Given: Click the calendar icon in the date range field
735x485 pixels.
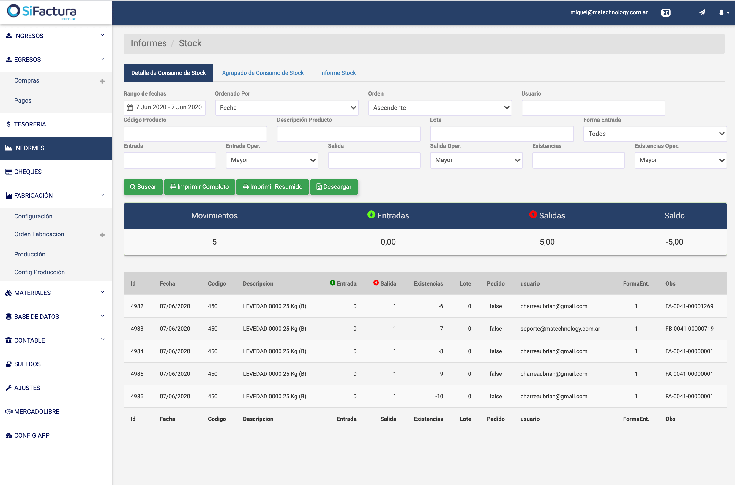Looking at the screenshot, I should coord(130,108).
